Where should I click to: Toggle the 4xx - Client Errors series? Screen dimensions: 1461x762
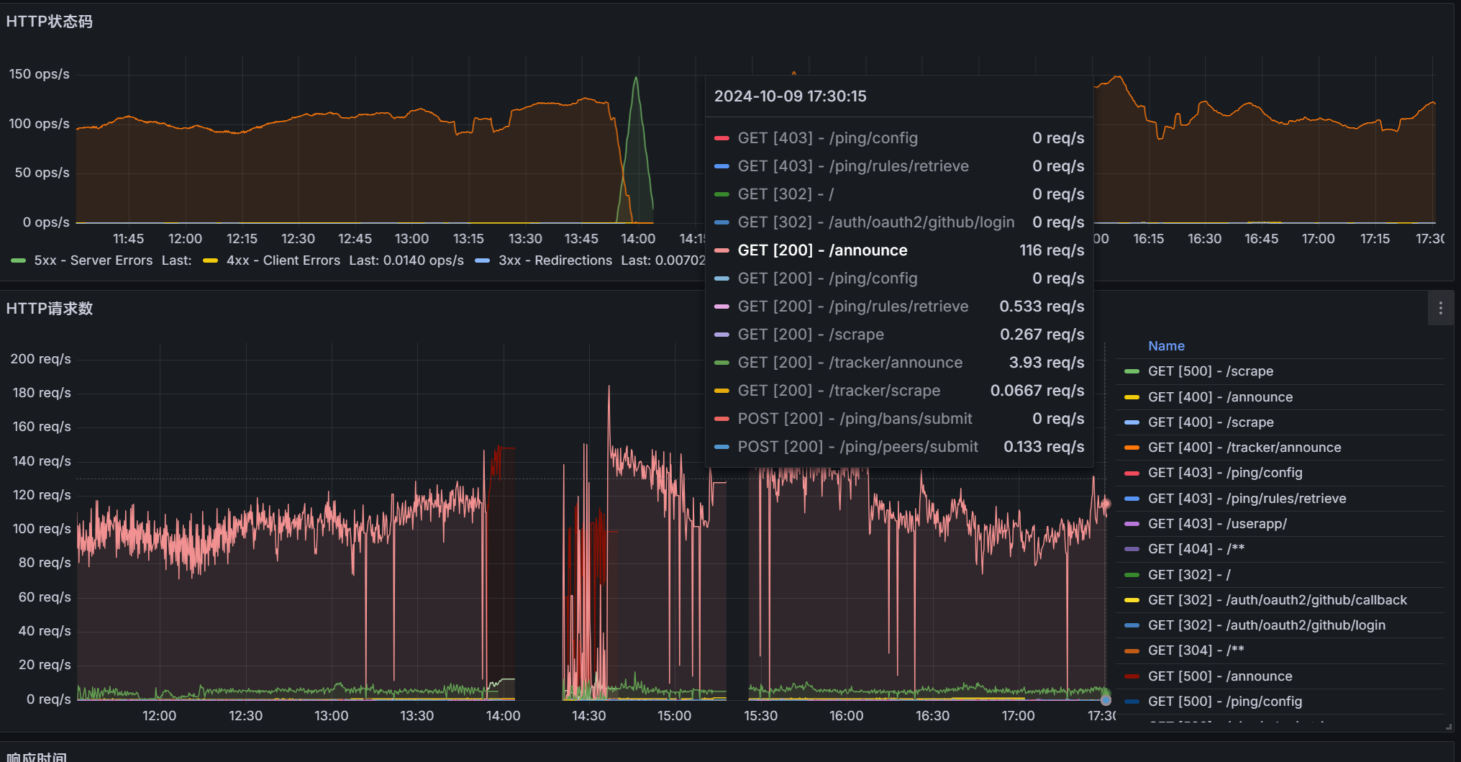point(283,260)
